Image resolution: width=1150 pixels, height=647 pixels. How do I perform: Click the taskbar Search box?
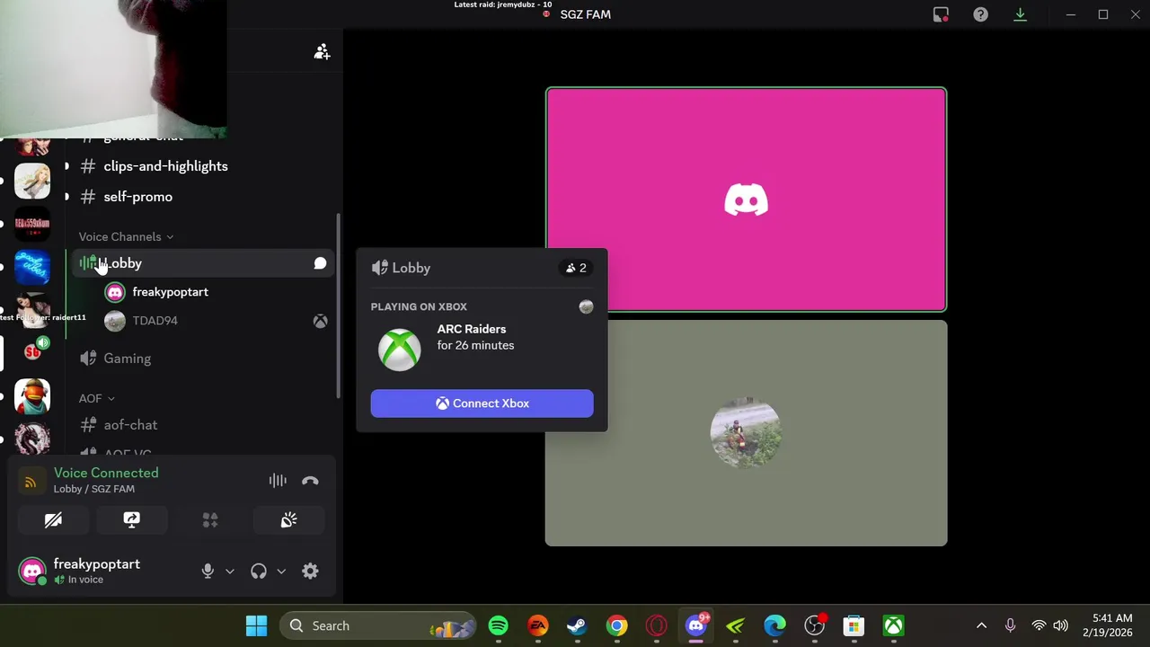pos(378,625)
